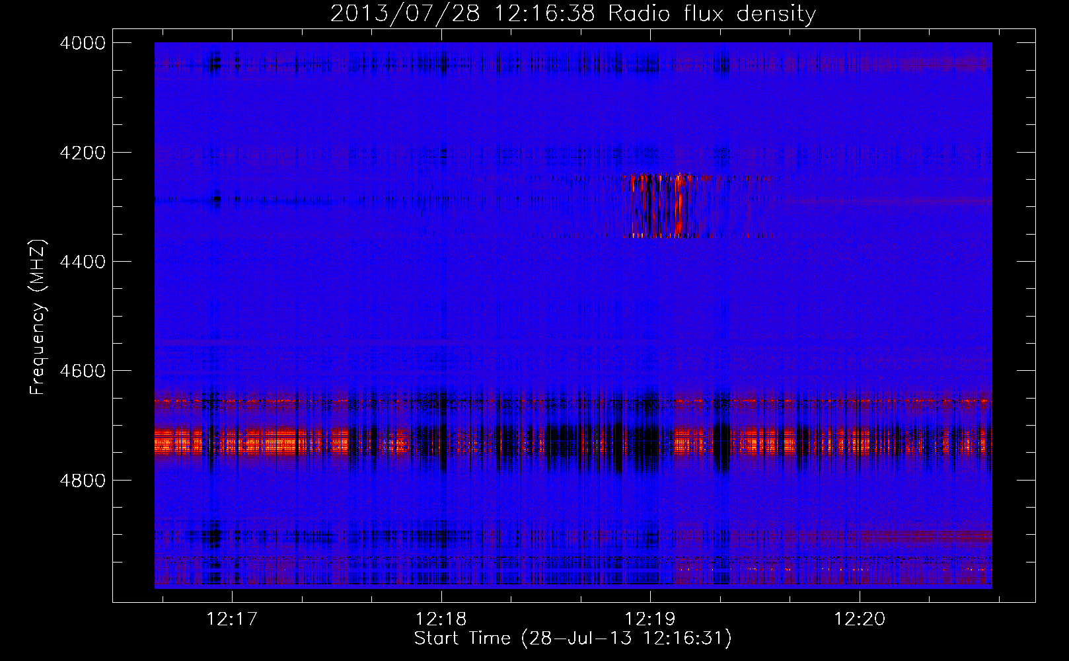Click the '12:17' time axis label
Image resolution: width=1069 pixels, height=661 pixels.
(x=232, y=619)
